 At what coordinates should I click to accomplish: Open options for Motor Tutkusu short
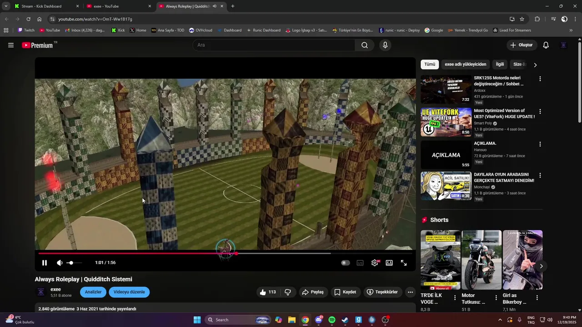496,298
